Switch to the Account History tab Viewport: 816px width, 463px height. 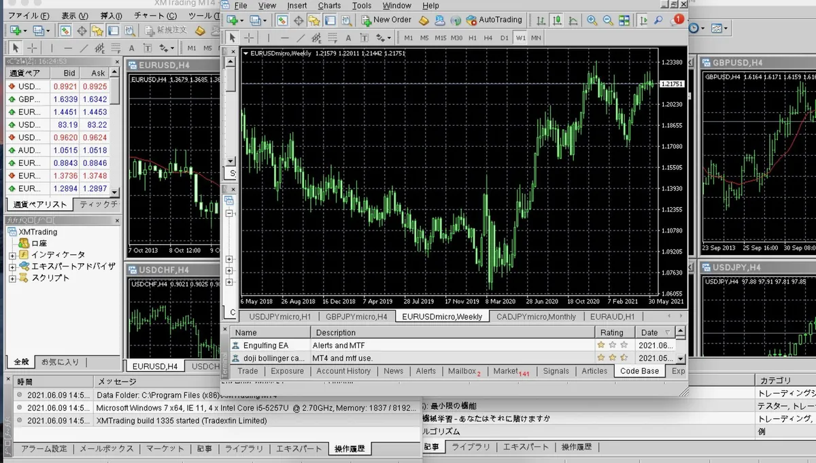[x=343, y=371]
